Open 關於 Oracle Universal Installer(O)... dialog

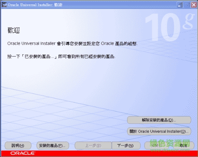[159, 131]
